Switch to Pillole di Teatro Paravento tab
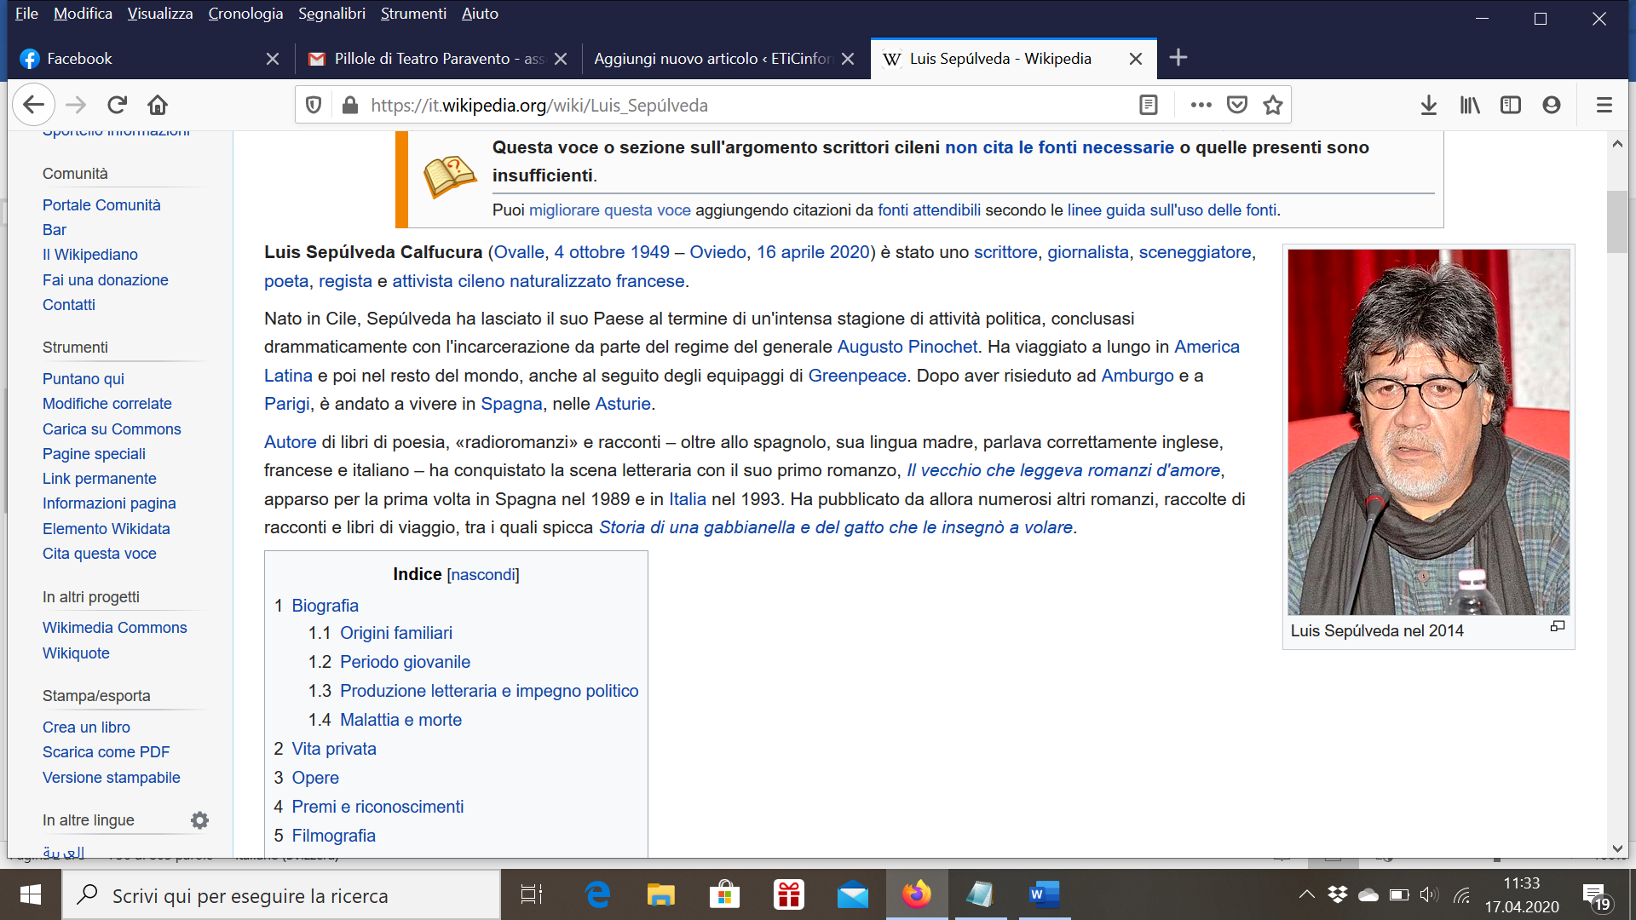 point(439,59)
